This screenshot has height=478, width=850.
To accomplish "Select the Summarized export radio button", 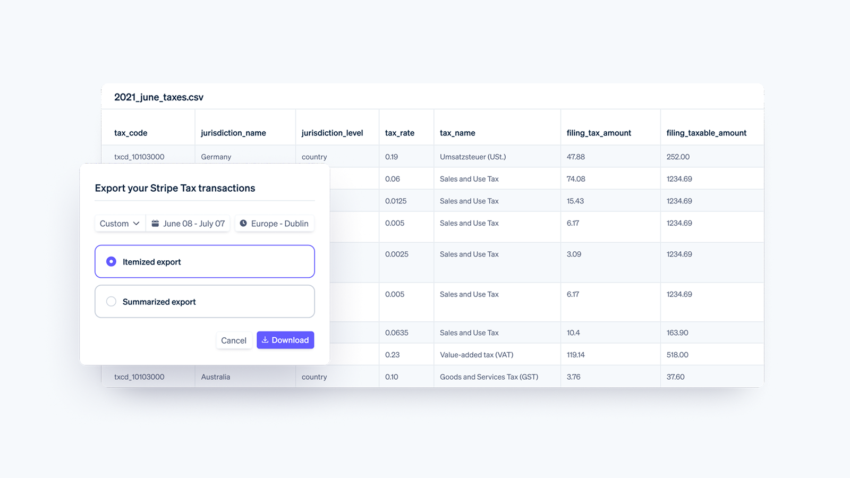I will pos(111,302).
